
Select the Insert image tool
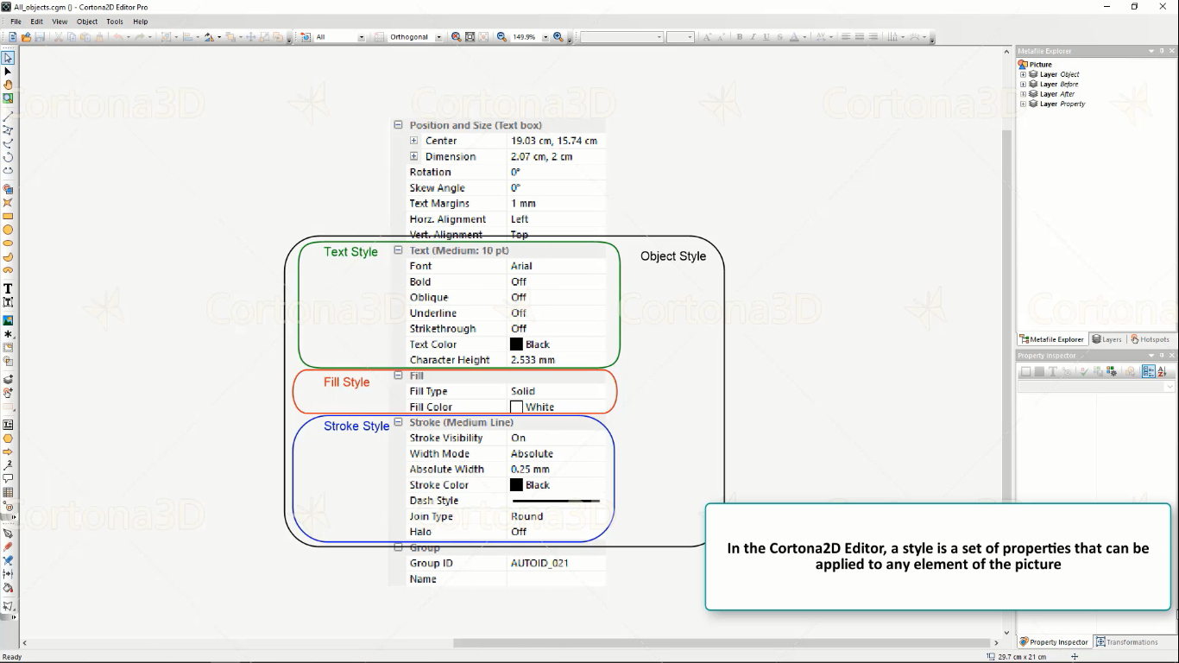pos(8,320)
